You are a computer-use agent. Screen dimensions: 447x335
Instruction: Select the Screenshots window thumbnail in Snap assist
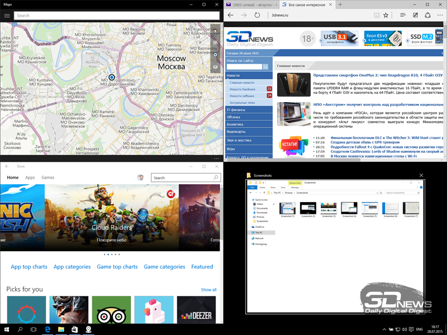336,246
